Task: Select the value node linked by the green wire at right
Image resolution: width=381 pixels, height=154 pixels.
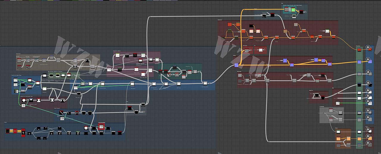Action: tap(338, 103)
